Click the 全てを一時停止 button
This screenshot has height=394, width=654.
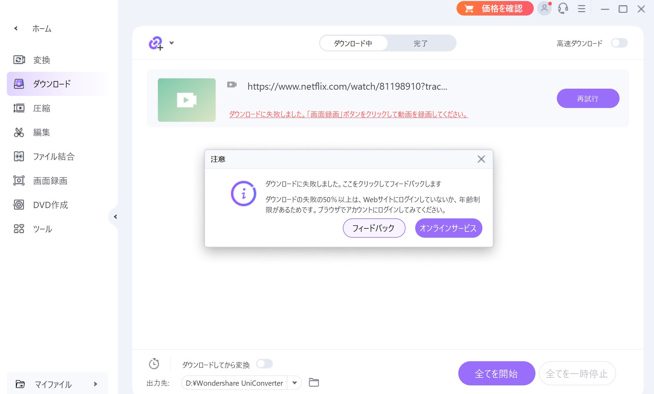tap(577, 373)
